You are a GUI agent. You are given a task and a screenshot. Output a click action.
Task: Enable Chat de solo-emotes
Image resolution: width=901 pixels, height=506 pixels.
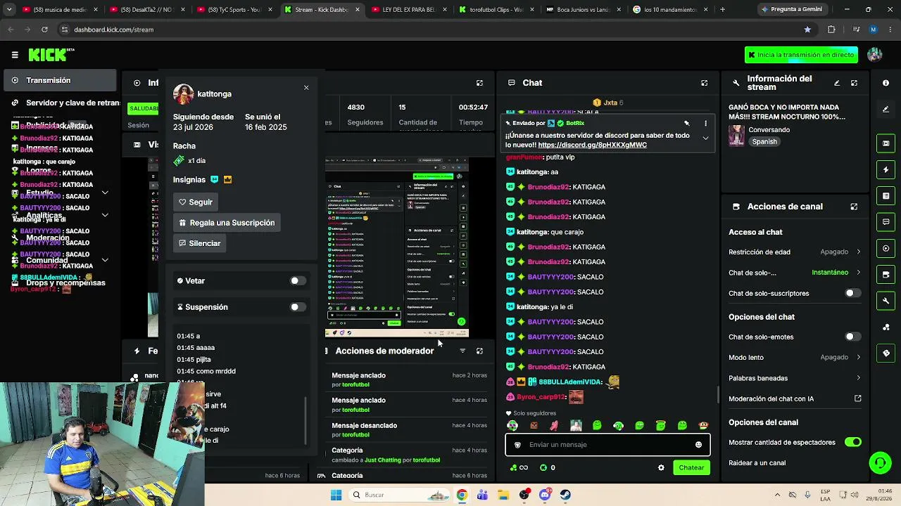pyautogui.click(x=852, y=337)
